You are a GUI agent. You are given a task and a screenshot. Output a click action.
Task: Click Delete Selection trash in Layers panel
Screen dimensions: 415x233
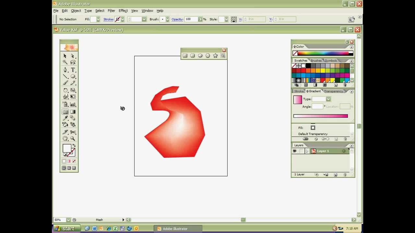coord(345,175)
